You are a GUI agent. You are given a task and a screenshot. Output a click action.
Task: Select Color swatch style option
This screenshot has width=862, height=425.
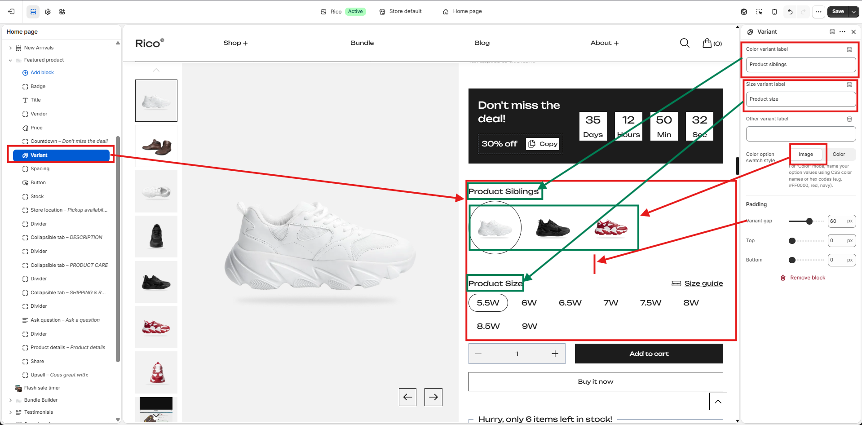click(839, 155)
